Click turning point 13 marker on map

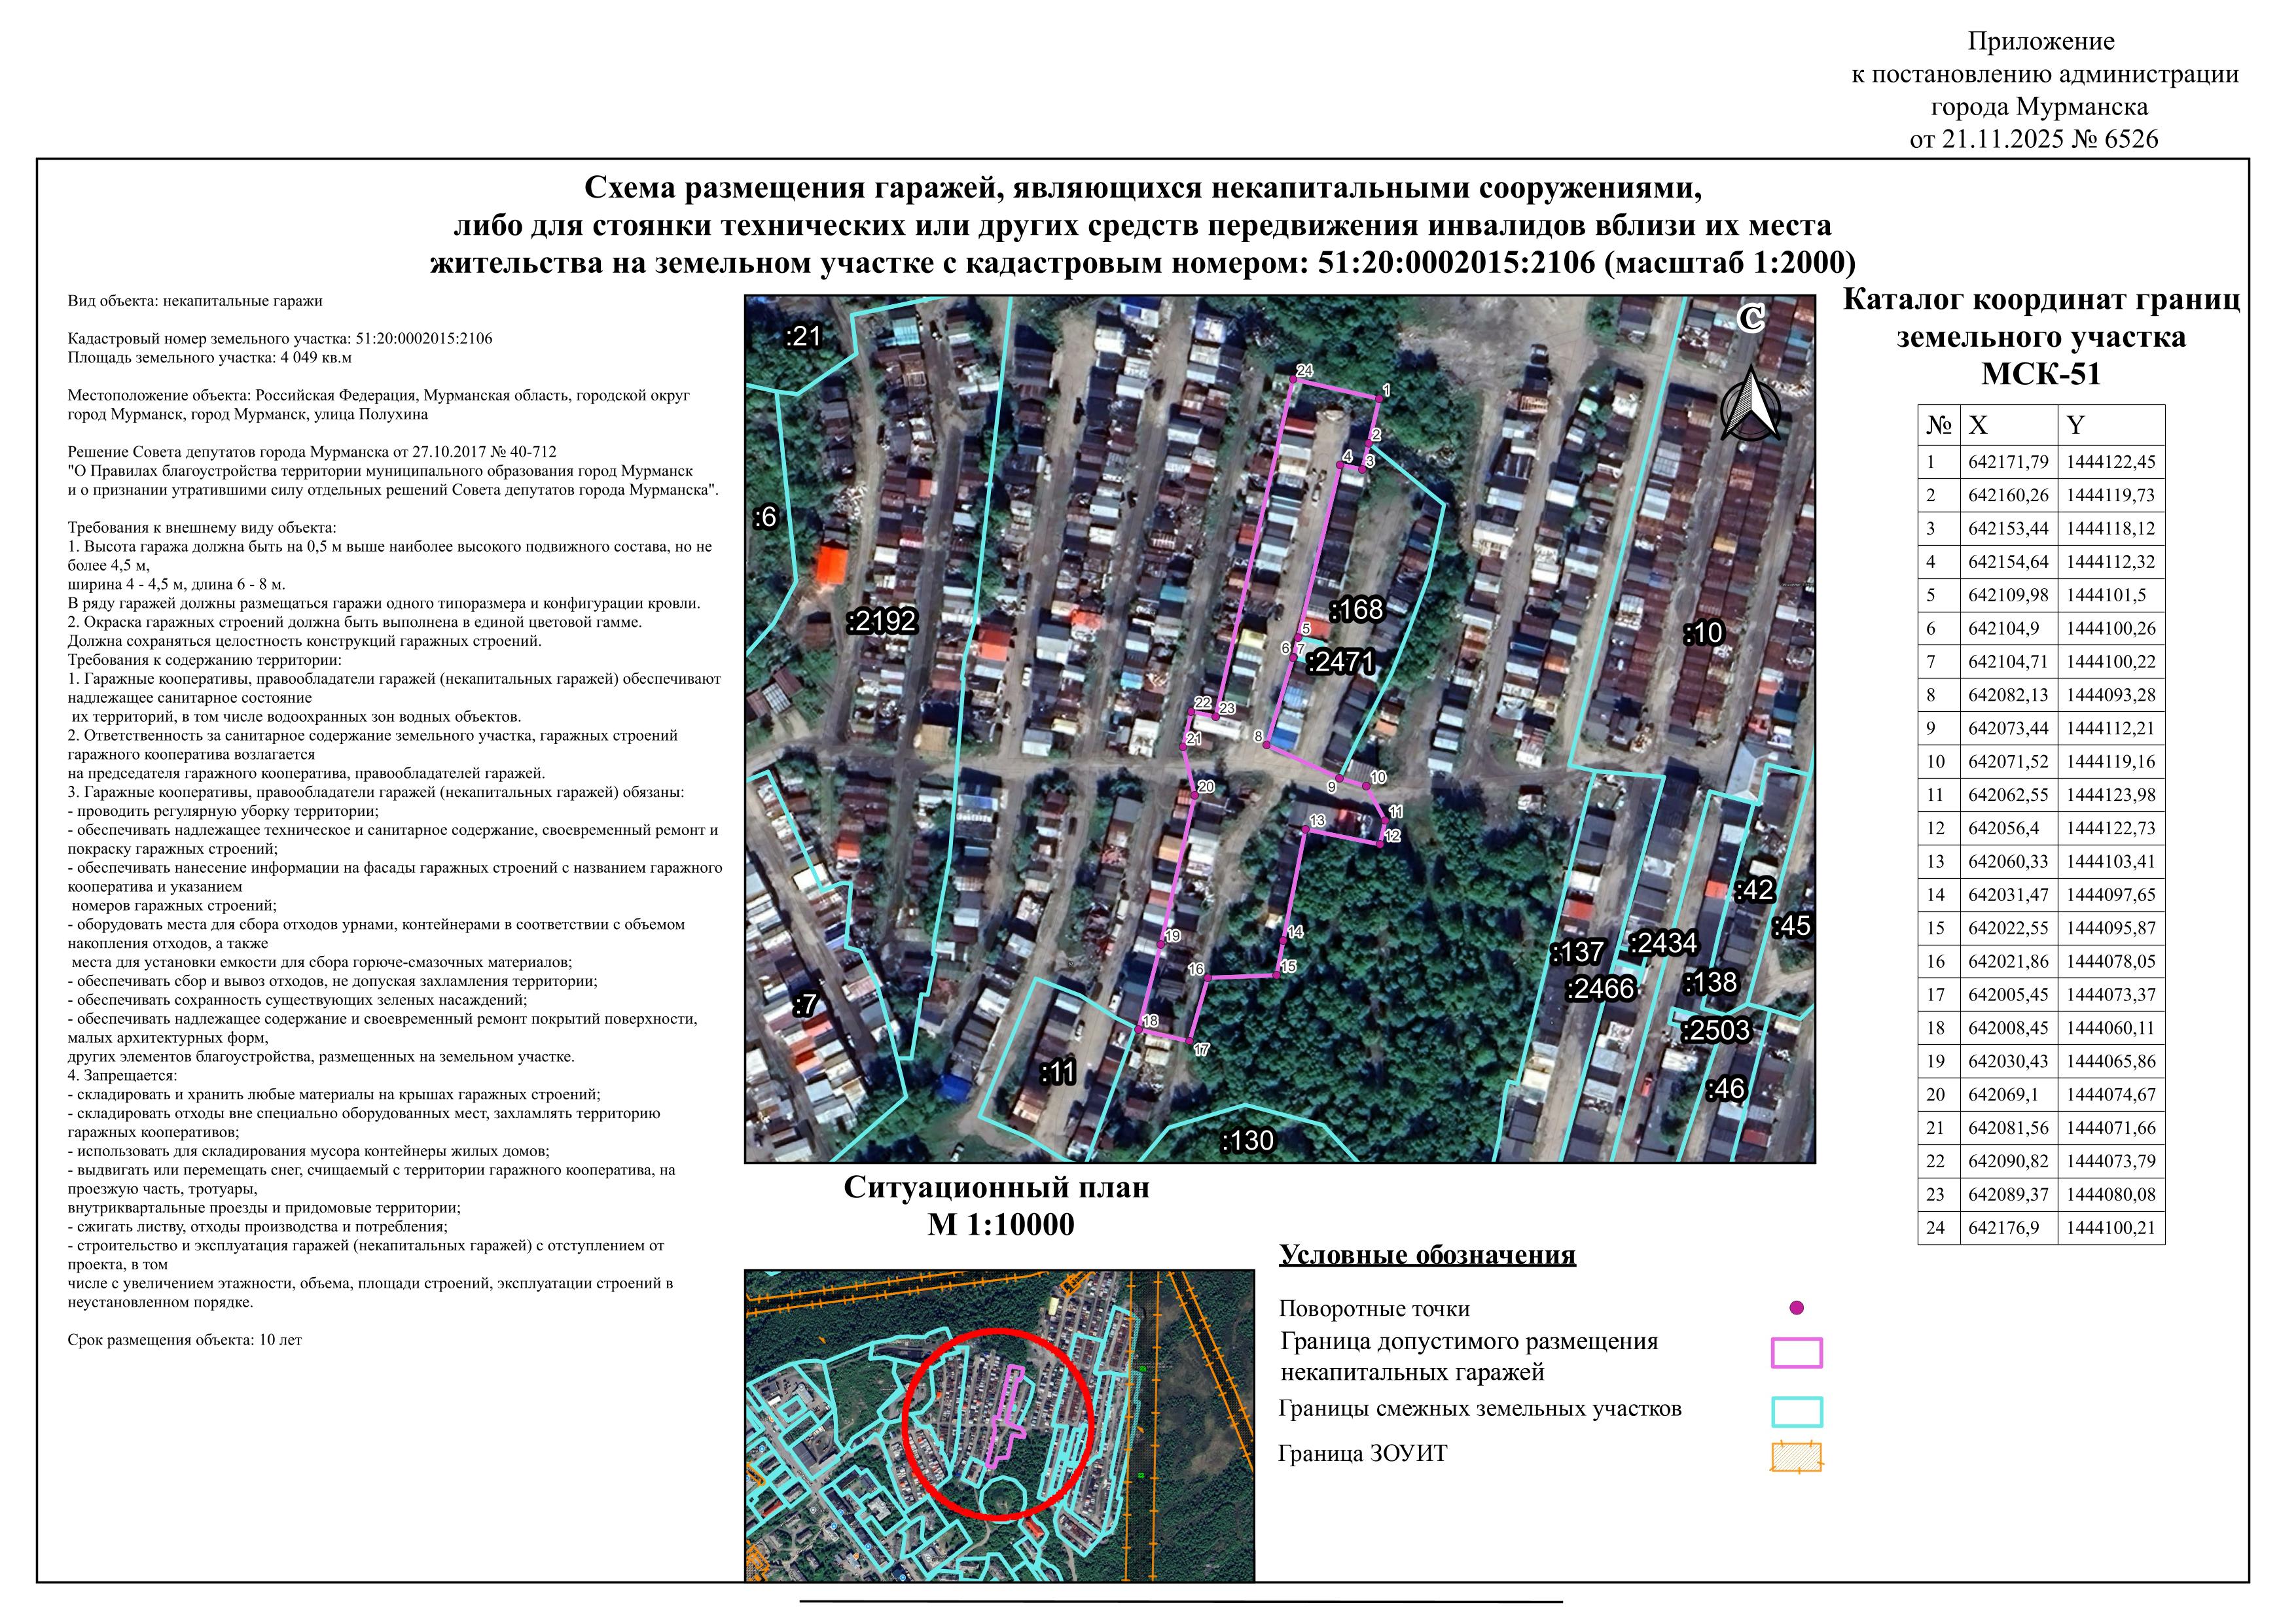1306,830
